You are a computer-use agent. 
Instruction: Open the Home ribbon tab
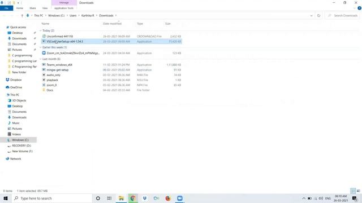tap(20, 8)
